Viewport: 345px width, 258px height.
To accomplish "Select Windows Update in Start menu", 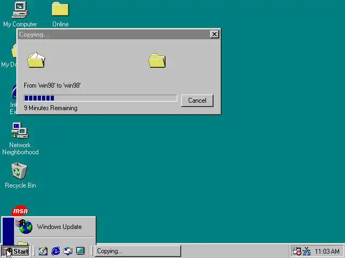I will click(x=55, y=227).
